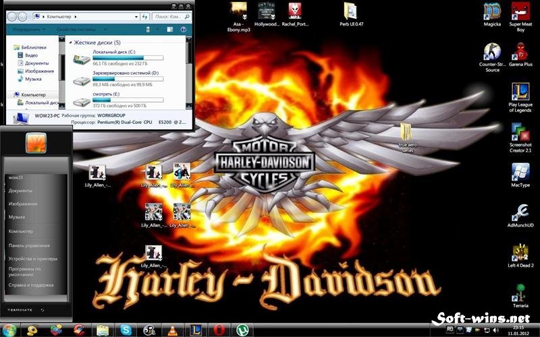Click the Локальный диск (C:) usage bar

(x=128, y=58)
